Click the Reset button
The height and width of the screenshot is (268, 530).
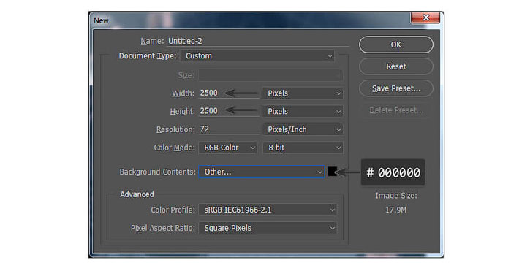pyautogui.click(x=395, y=66)
